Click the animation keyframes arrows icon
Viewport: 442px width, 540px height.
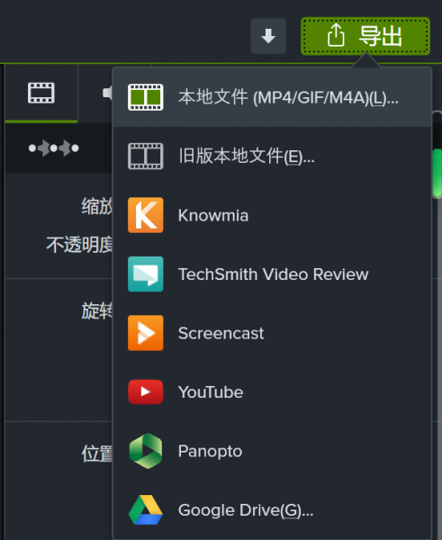click(x=54, y=148)
